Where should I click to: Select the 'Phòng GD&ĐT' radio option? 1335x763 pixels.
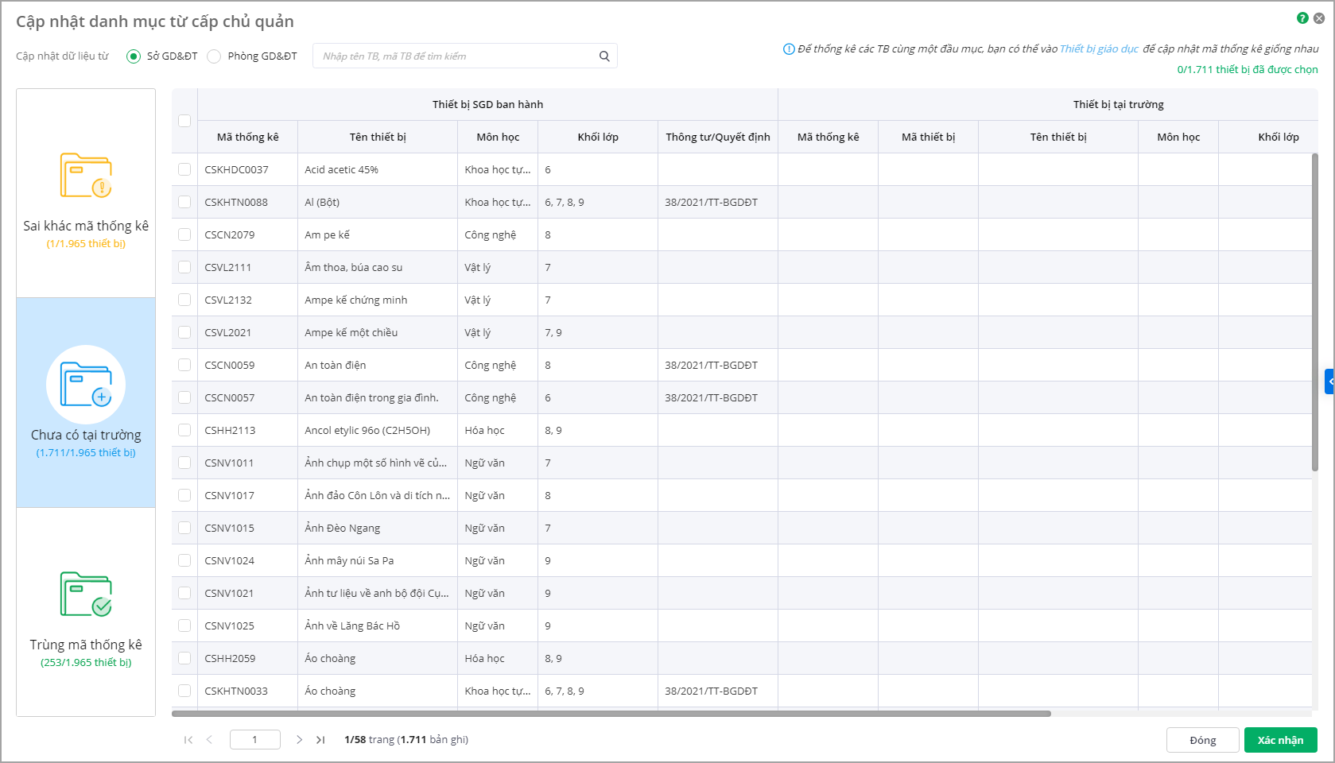coord(214,56)
